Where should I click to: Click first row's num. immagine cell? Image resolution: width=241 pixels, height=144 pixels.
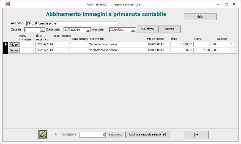coord(27,44)
